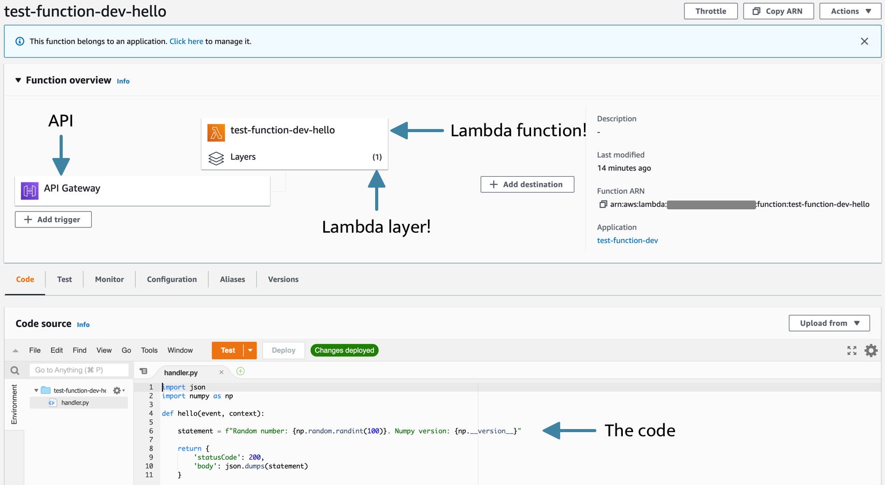Open editor preferences gear icon

click(x=872, y=351)
